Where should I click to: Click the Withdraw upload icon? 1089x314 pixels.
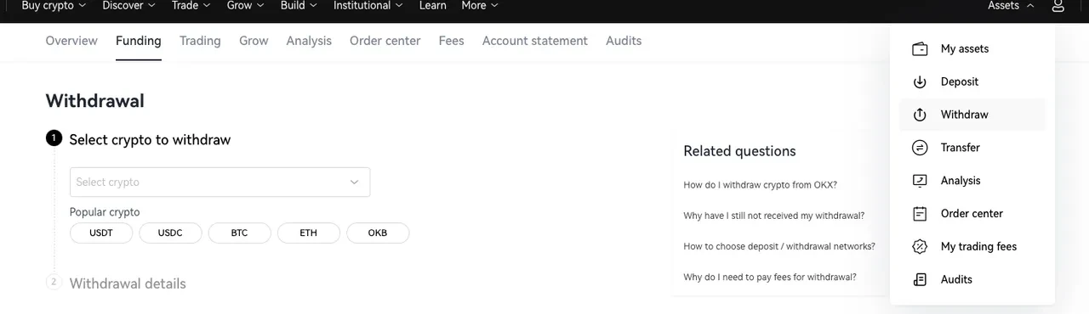pyautogui.click(x=920, y=115)
